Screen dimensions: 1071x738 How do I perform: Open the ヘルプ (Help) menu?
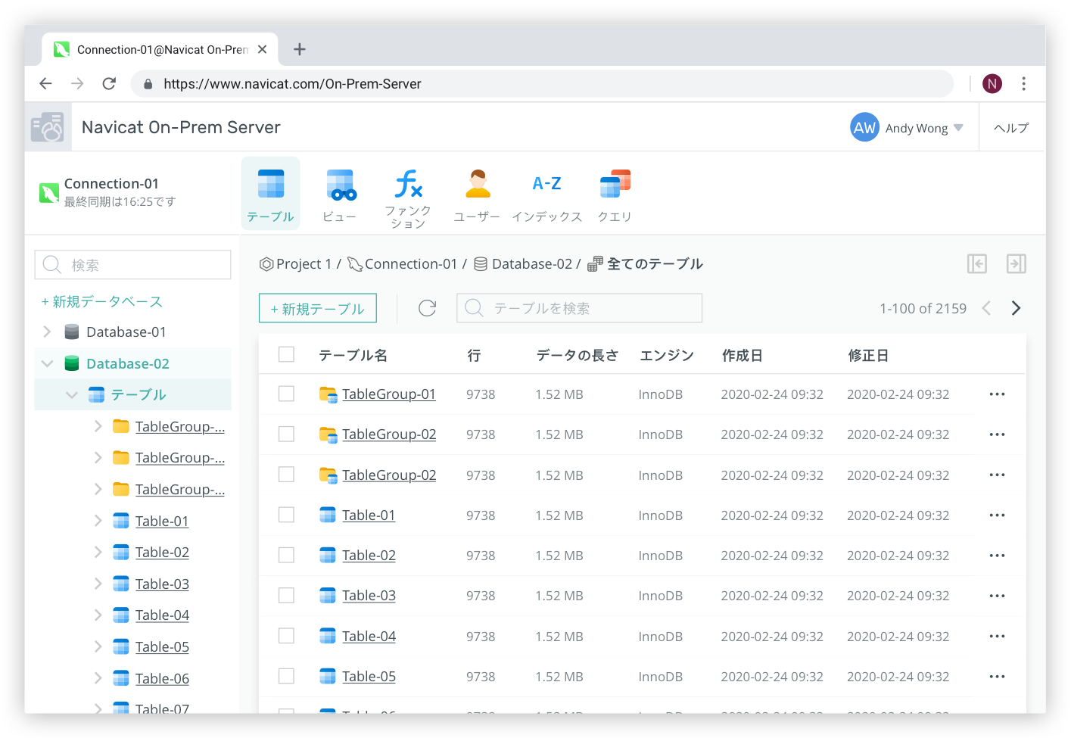[x=1011, y=128]
